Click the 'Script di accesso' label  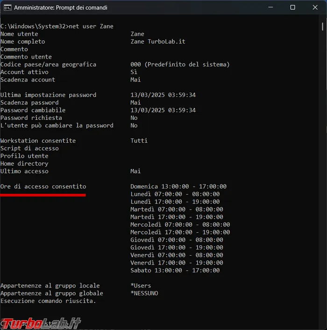29,148
